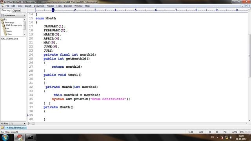
Task: Click ruler at column mark 5
Action: click(x=136, y=10)
